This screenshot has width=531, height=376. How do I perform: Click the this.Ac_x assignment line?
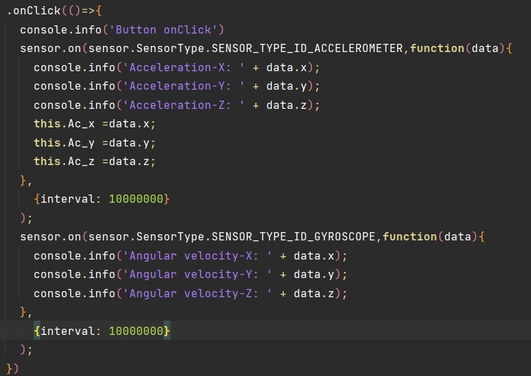tap(94, 124)
